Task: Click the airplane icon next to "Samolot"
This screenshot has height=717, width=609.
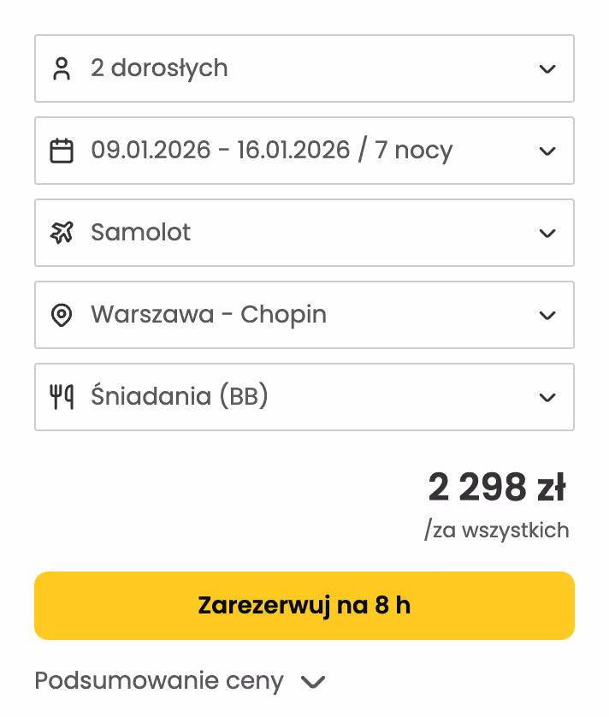Action: pos(62,233)
